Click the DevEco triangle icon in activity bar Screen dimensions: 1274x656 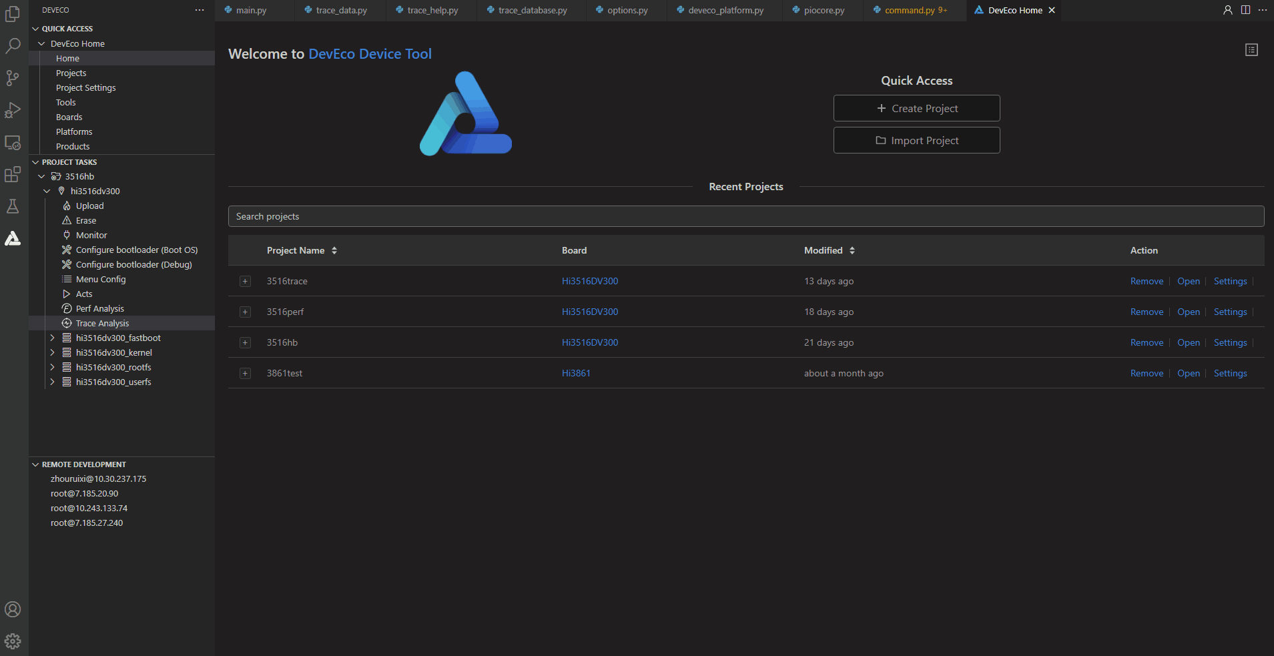point(13,238)
